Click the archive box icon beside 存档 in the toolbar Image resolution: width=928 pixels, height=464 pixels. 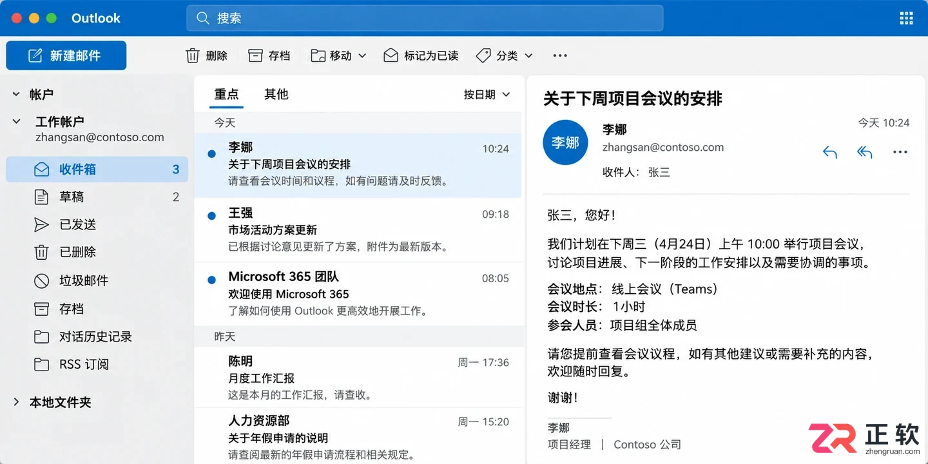coord(256,56)
